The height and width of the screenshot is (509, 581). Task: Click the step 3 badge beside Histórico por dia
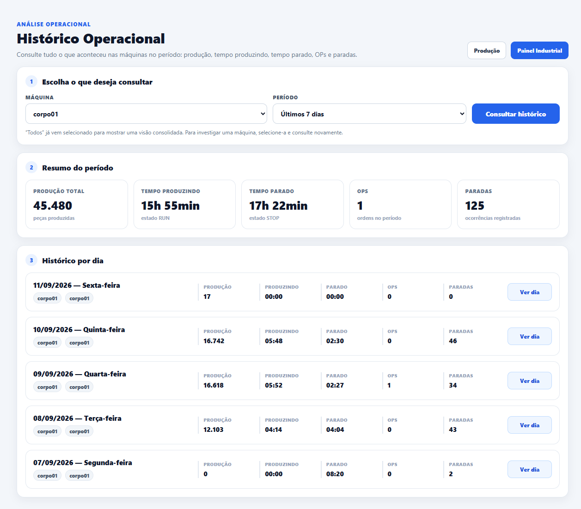coord(31,261)
